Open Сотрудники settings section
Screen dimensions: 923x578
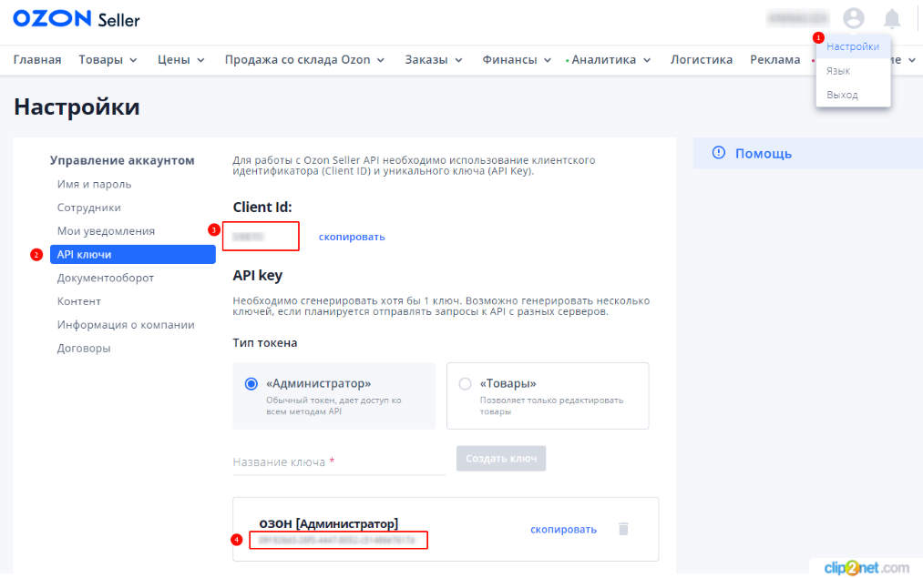coord(89,208)
